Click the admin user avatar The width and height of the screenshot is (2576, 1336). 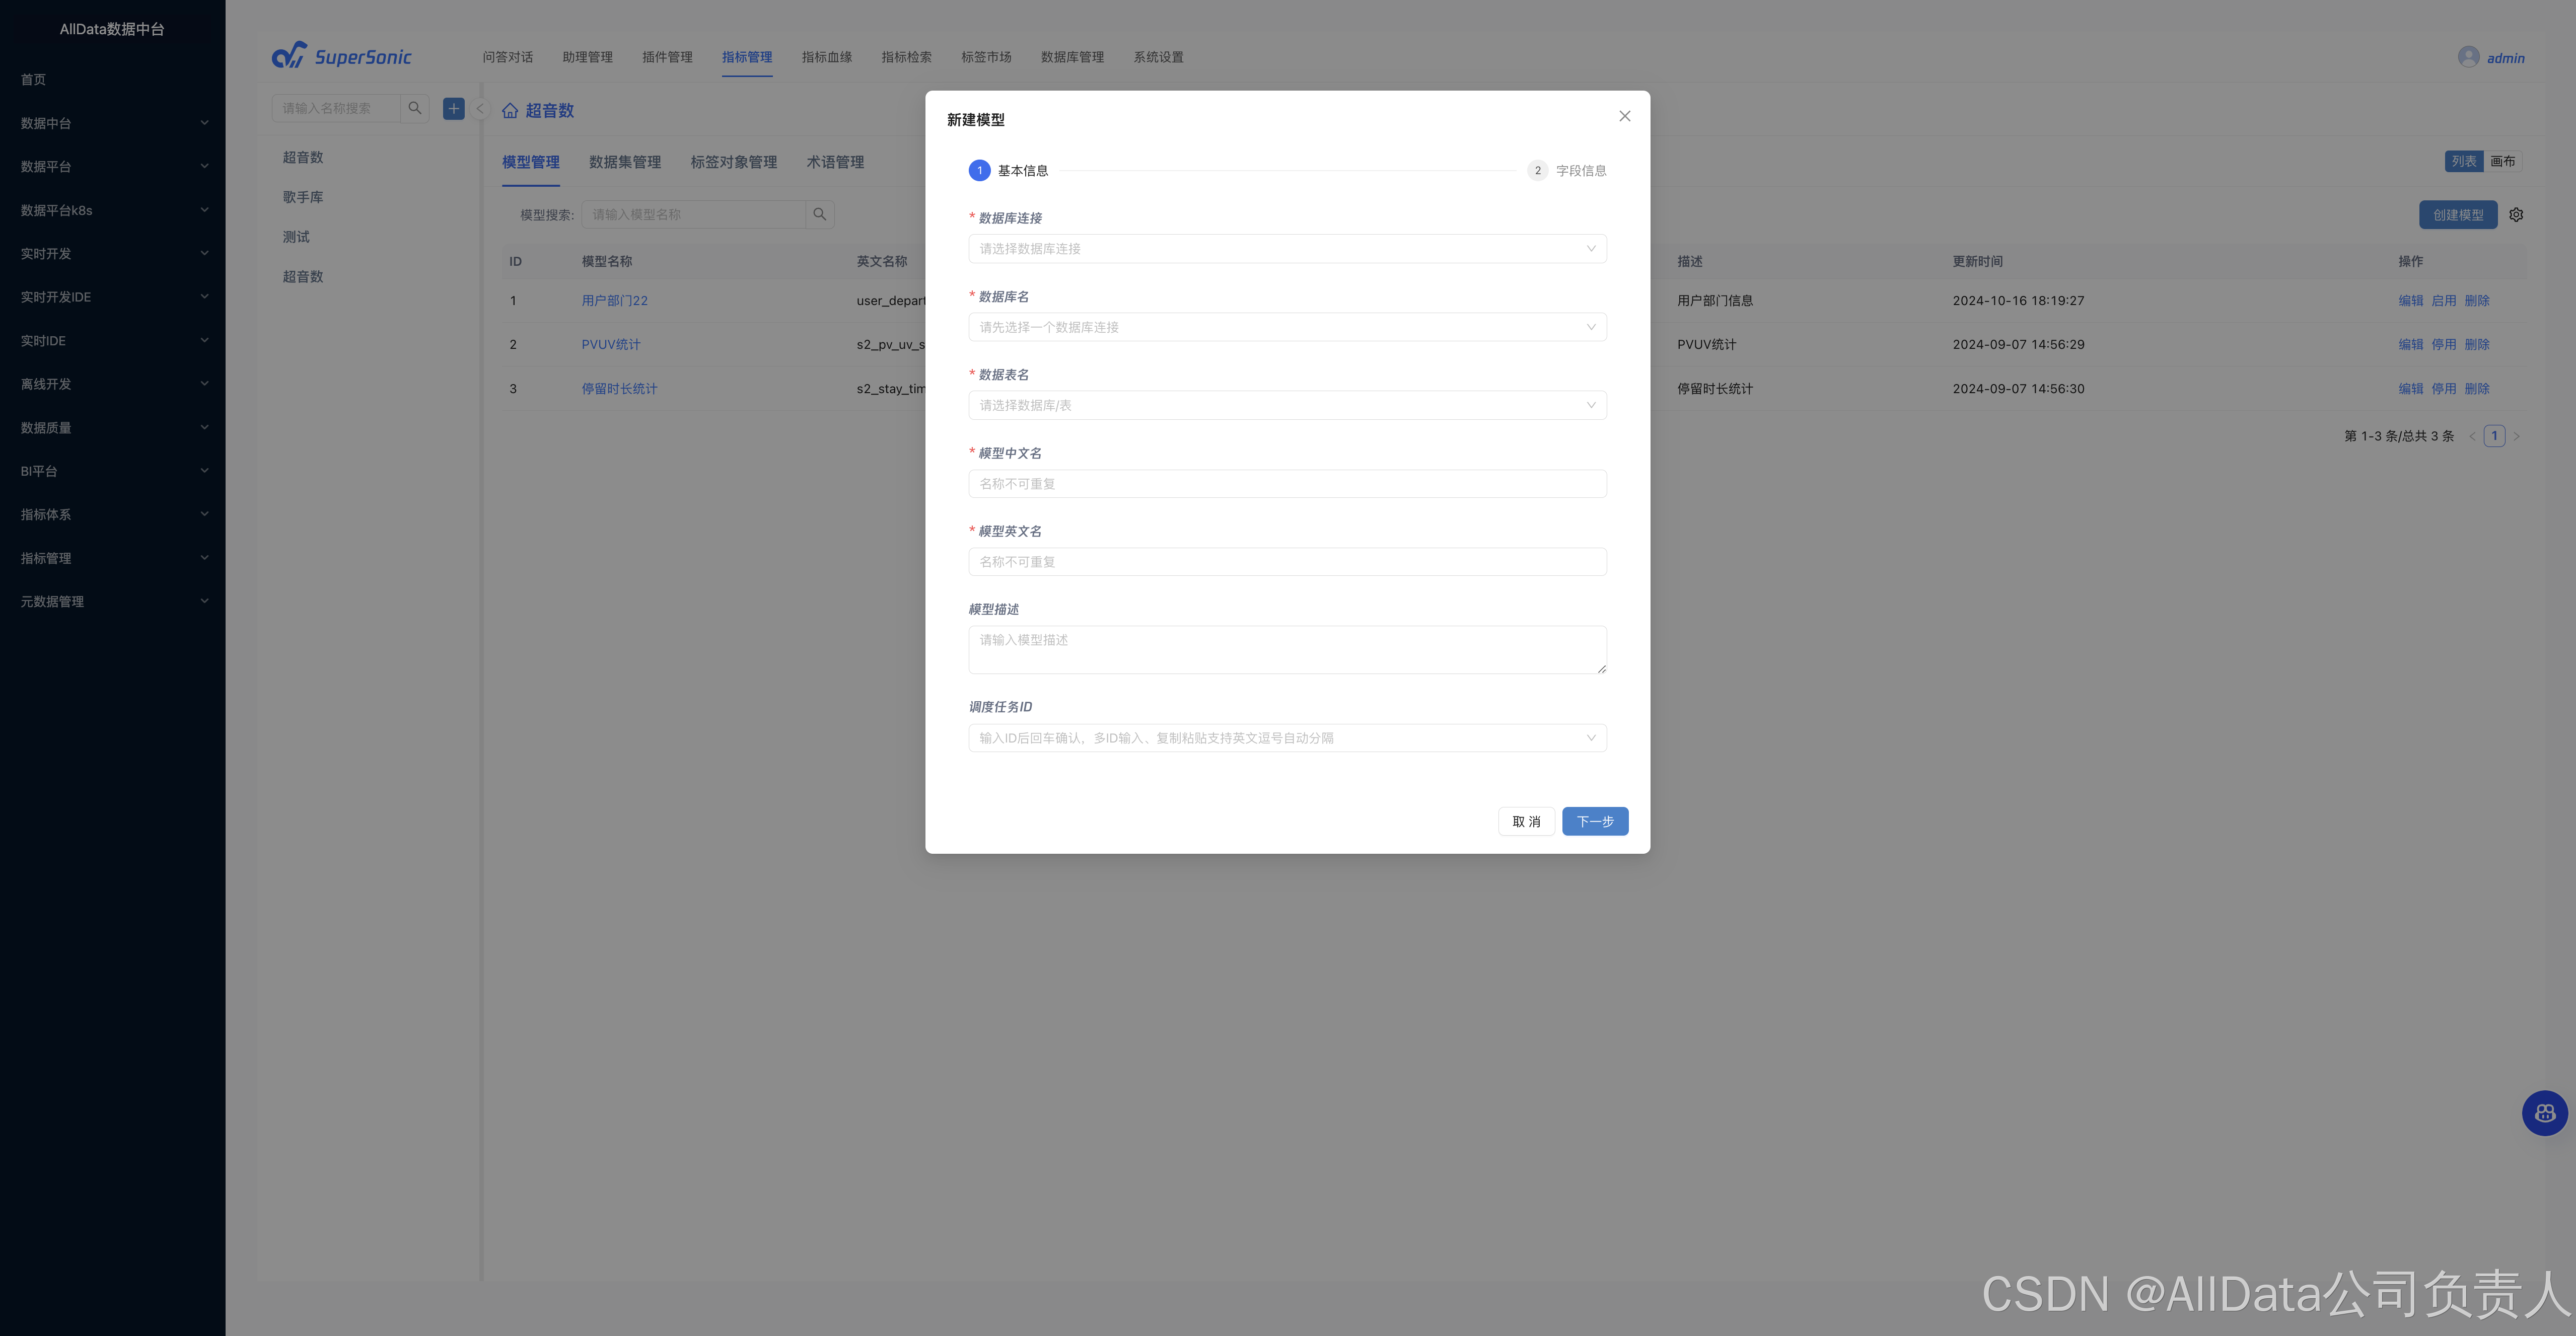pos(2468,57)
